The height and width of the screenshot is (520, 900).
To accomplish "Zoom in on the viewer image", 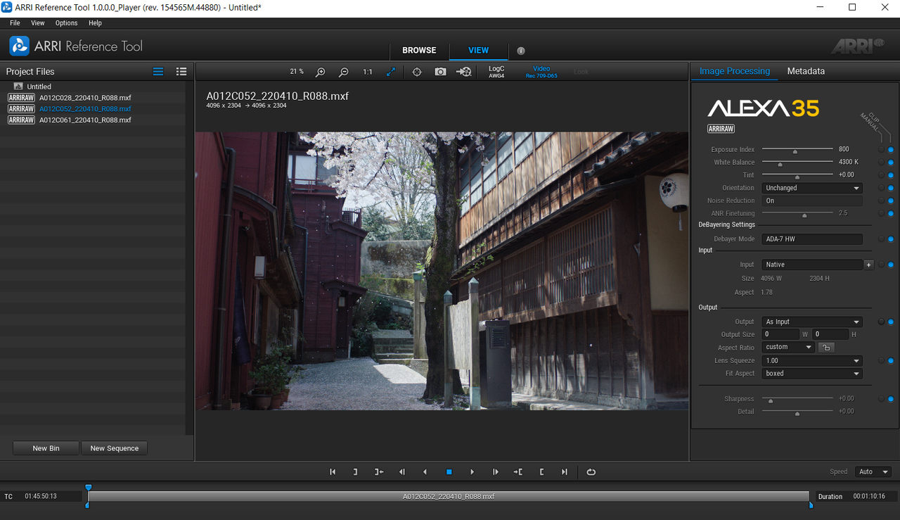I will [x=320, y=72].
